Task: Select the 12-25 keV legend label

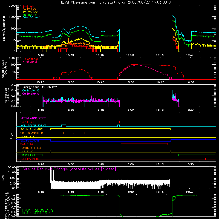Action: [x=30, y=12]
